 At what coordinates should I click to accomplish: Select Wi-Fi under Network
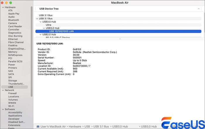point(11,106)
